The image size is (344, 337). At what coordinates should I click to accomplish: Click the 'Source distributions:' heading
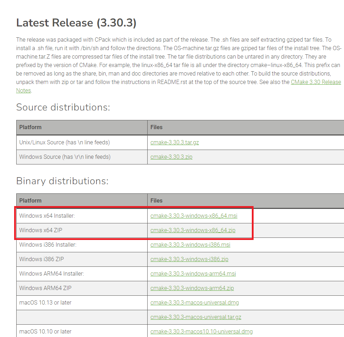[x=63, y=107]
